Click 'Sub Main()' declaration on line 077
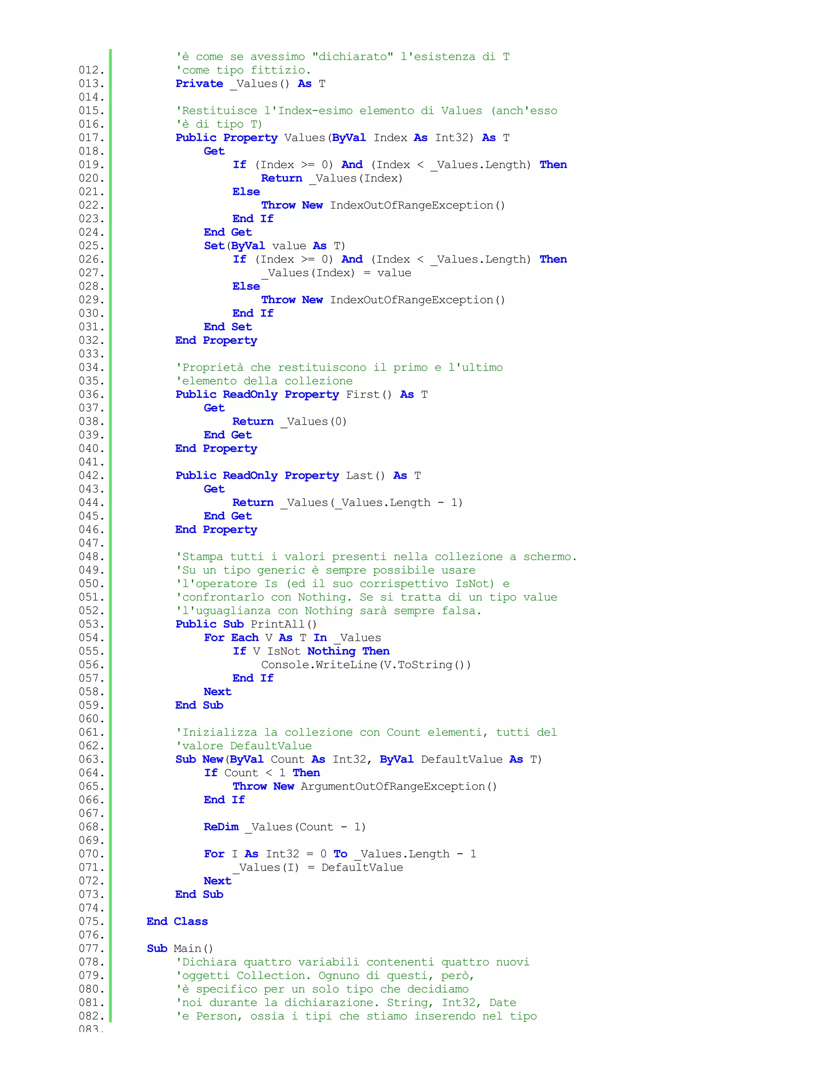Screen dimensions: 835x1081 (x=179, y=949)
